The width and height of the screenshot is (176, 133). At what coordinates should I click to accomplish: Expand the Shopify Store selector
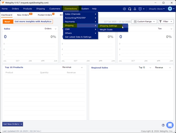(157, 9)
